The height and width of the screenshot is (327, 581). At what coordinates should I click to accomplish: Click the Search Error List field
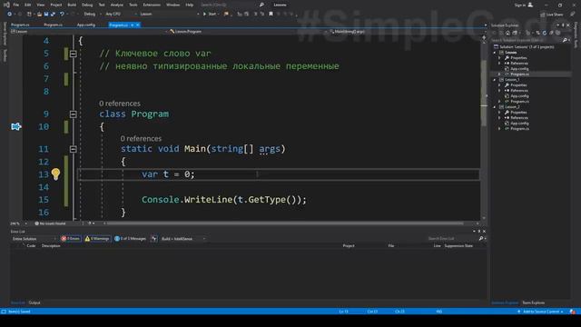452,238
